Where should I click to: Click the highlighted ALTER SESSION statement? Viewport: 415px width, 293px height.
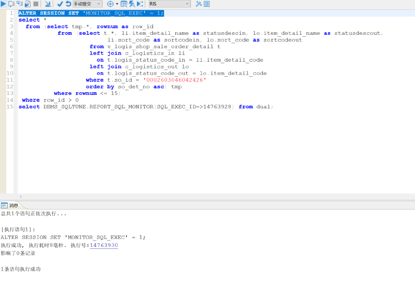pyautogui.click(x=91, y=13)
